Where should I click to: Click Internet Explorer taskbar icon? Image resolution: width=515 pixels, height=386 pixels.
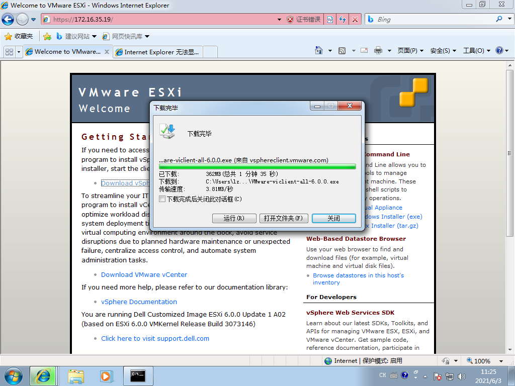pos(43,376)
